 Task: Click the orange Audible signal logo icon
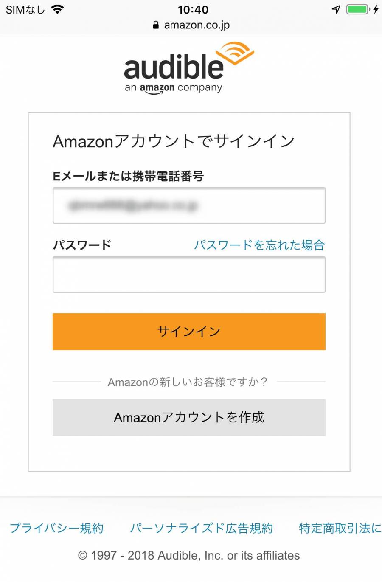(235, 54)
